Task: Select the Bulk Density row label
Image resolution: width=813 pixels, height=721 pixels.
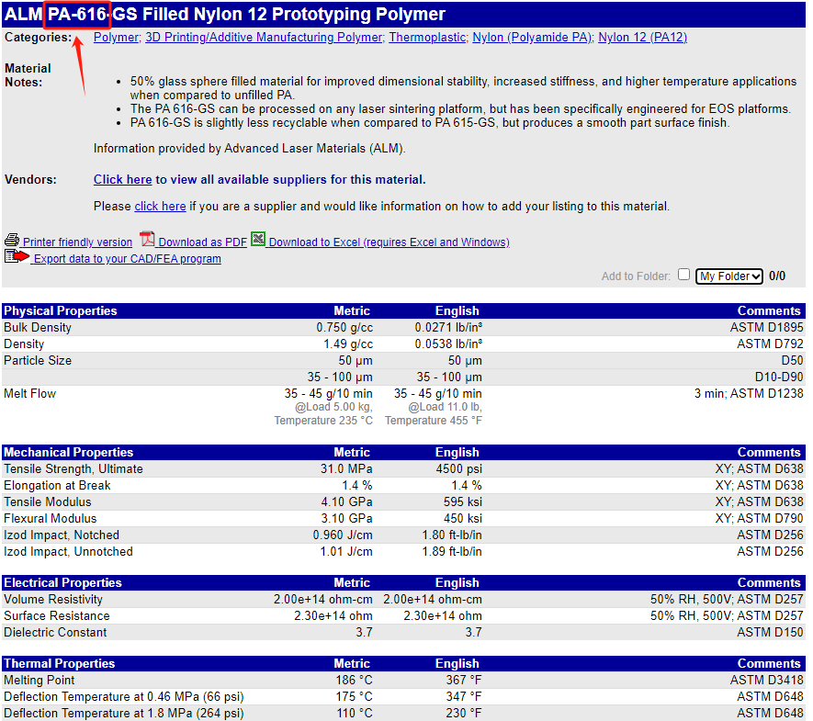Action: (x=38, y=328)
